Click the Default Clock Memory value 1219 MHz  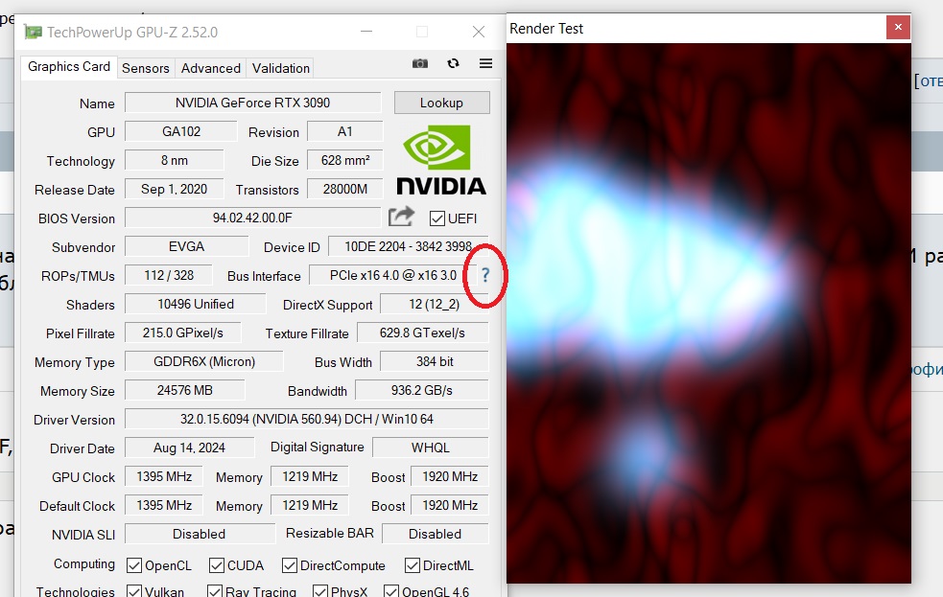pos(310,506)
